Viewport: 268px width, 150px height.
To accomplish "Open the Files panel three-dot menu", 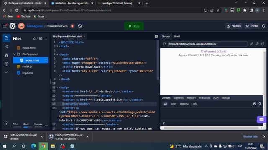I will tap(46, 38).
